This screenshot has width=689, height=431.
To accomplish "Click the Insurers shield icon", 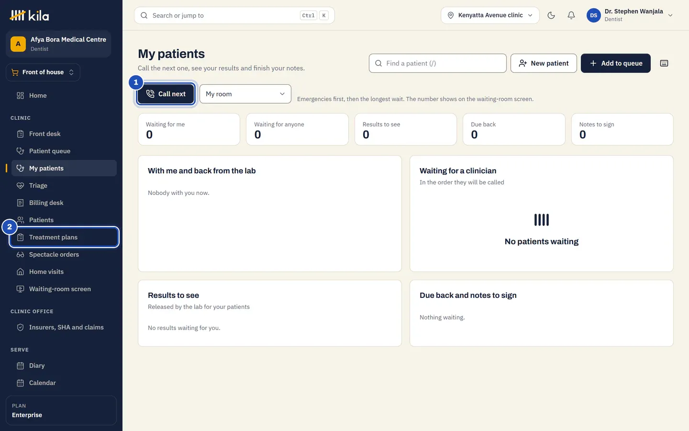I will coord(20,327).
